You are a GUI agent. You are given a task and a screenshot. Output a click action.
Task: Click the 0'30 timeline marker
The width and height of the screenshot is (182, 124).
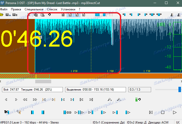tap(75, 71)
